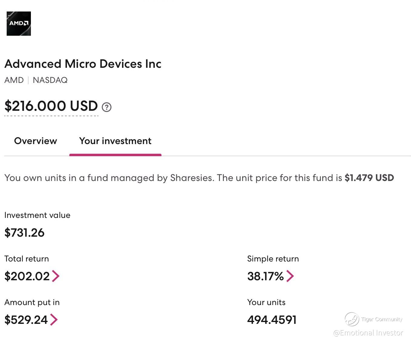Click the Amount put in label
The image size is (411, 342).
(32, 302)
